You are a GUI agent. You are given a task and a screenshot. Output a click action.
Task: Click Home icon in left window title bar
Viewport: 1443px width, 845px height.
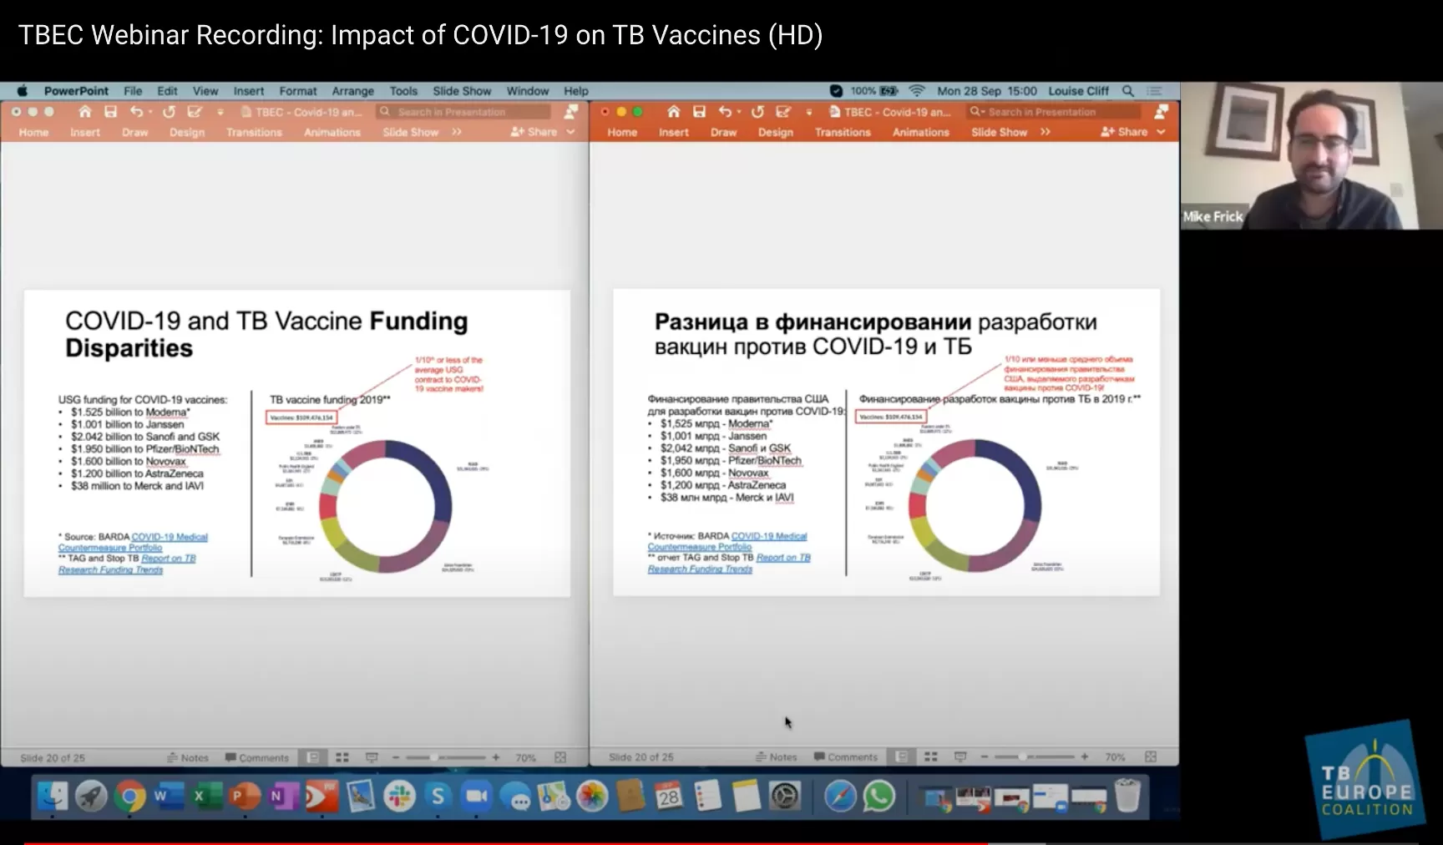click(84, 112)
